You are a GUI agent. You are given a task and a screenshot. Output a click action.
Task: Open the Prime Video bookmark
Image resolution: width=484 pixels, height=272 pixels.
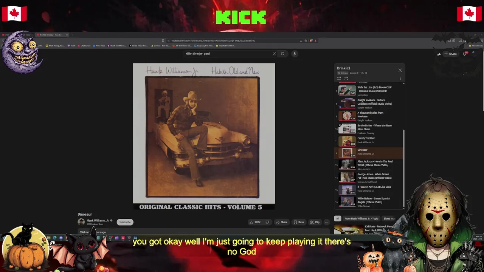(x=99, y=46)
